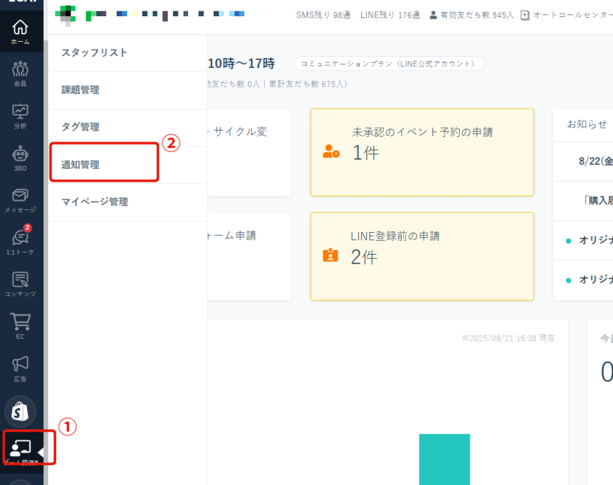
Task: Select the 3BO robot icon
Action: click(x=20, y=158)
